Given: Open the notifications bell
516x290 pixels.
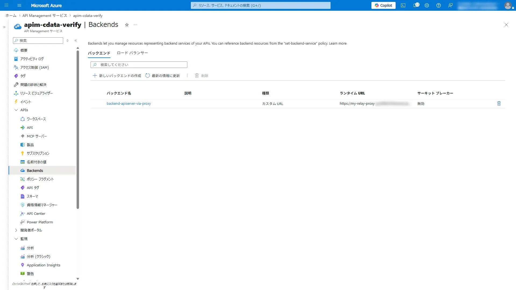Looking at the screenshot, I should tap(415, 5).
